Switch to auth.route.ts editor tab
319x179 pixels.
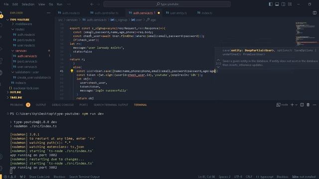point(69,13)
